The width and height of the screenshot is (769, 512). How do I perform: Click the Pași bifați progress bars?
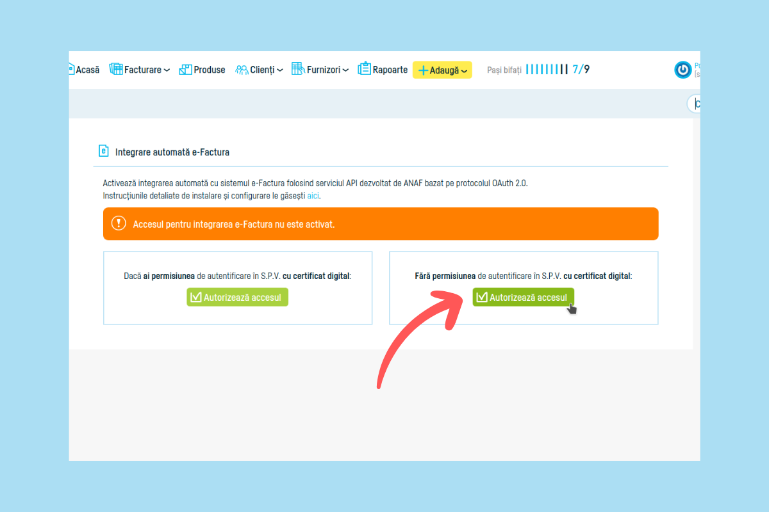coord(547,70)
